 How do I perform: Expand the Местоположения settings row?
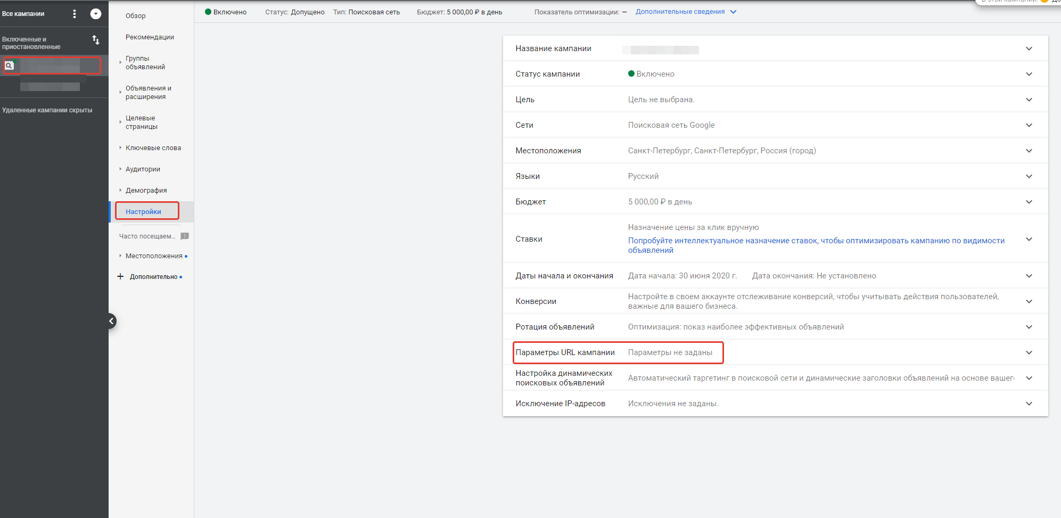[775, 151]
